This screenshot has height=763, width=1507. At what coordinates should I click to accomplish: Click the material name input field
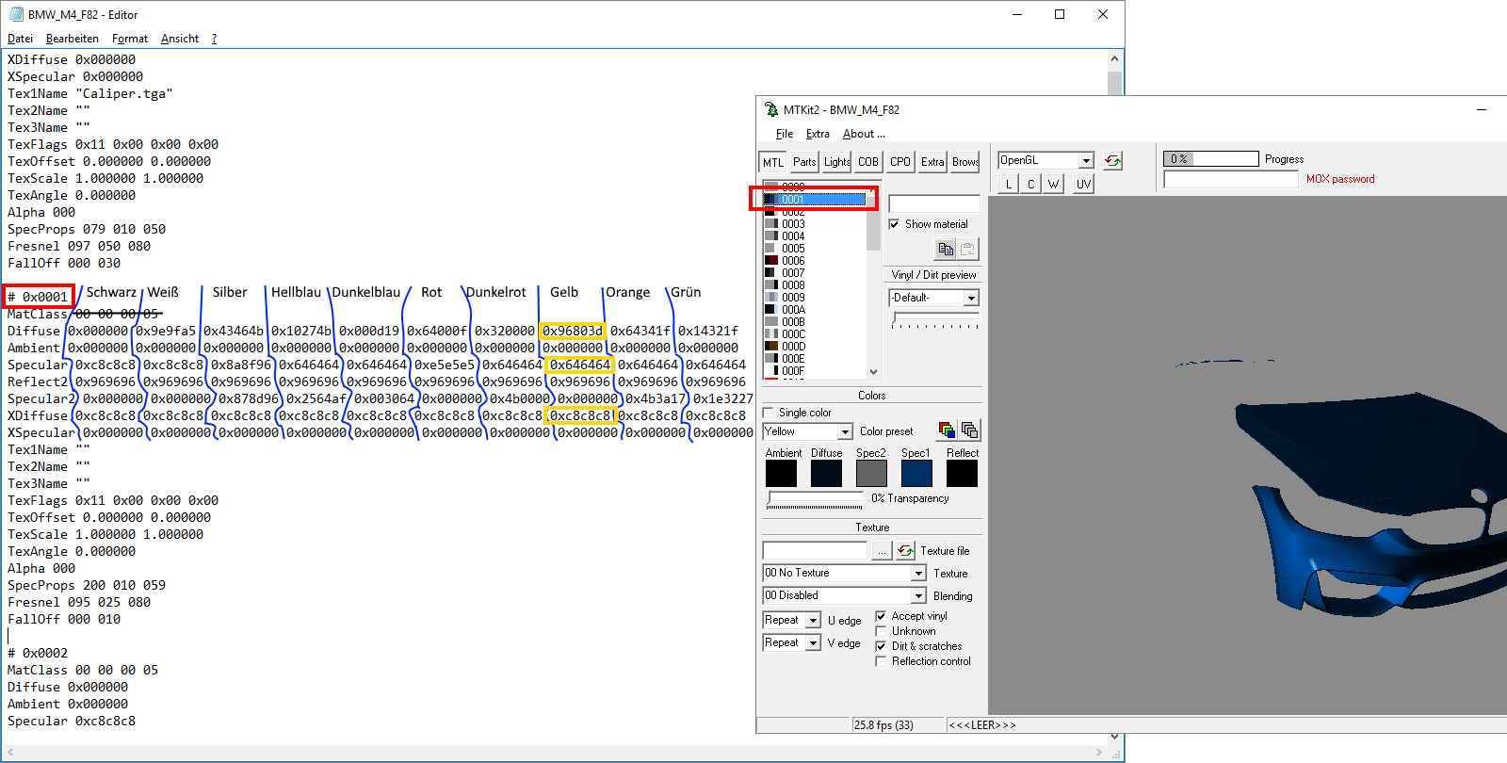tap(934, 203)
